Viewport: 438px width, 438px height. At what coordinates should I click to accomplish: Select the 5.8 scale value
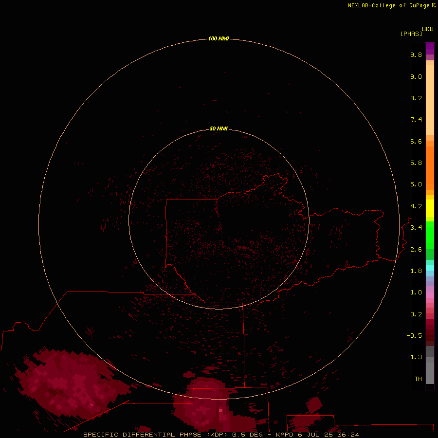416,163
